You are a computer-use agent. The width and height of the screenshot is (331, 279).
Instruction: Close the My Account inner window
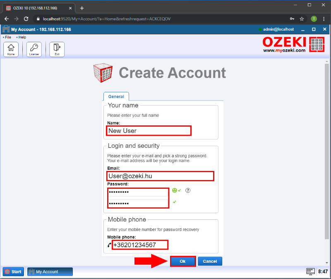(x=325, y=29)
